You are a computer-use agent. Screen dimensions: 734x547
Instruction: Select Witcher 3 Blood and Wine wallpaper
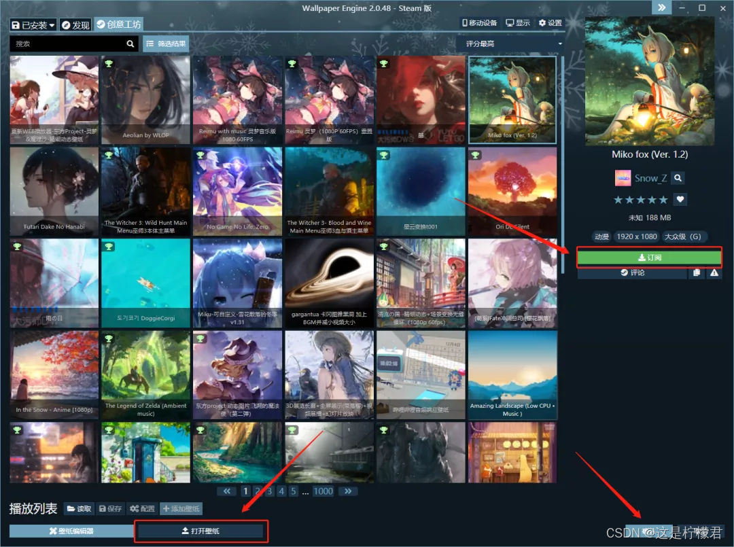(329, 191)
